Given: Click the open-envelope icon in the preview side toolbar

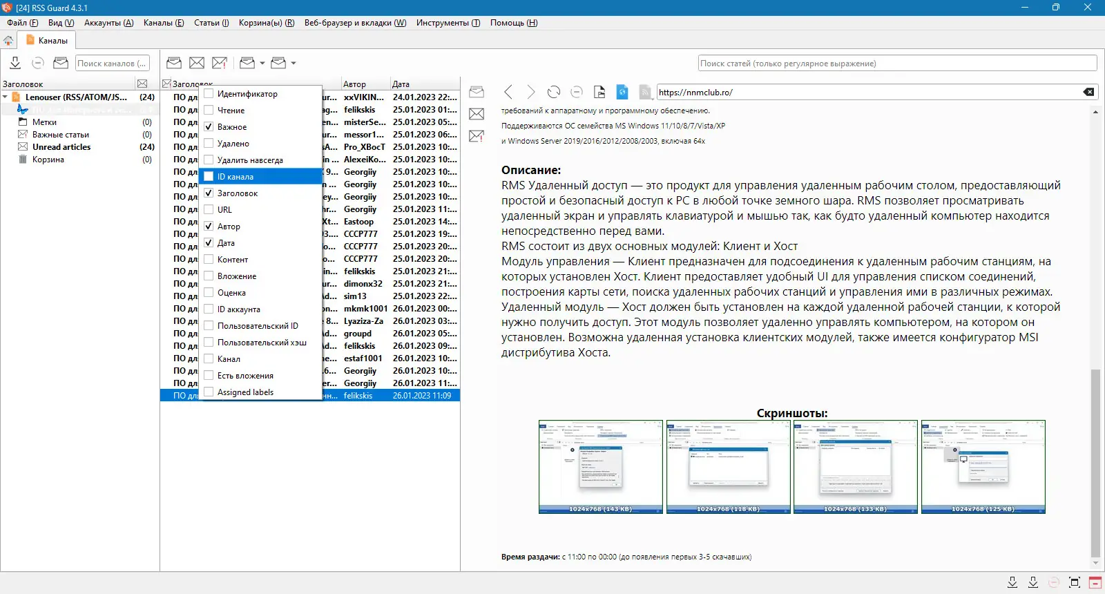Looking at the screenshot, I should click(x=477, y=92).
